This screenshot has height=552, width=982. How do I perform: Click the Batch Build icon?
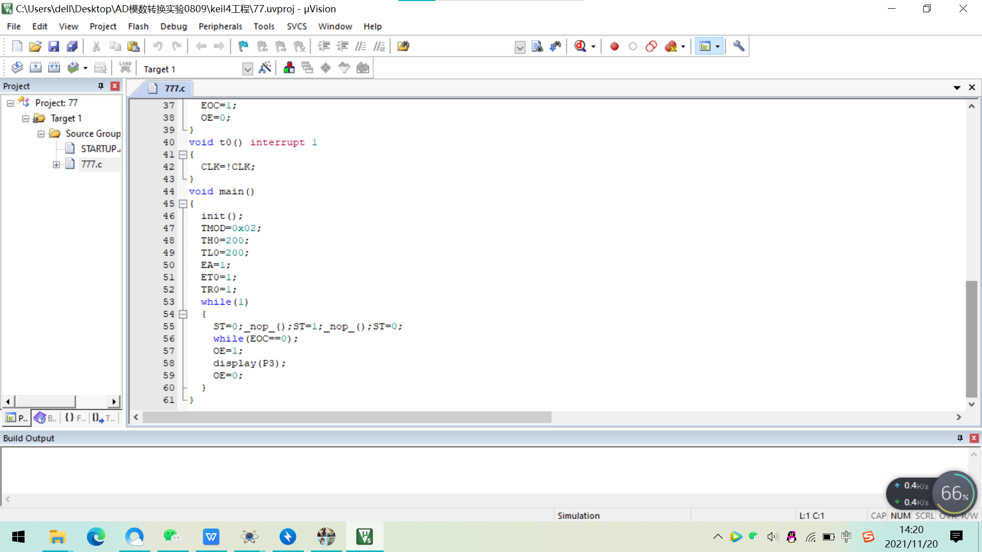(x=73, y=67)
